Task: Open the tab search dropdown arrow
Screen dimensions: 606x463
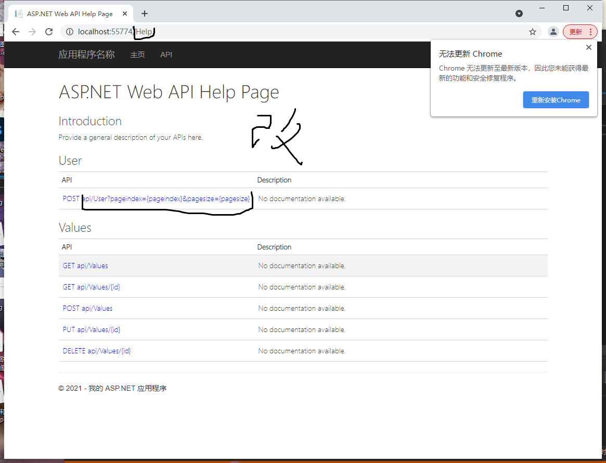Action: (x=519, y=14)
